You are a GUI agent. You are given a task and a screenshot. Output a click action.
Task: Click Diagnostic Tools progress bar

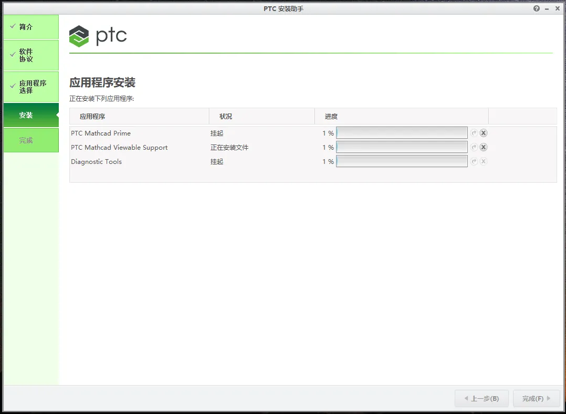[402, 161]
